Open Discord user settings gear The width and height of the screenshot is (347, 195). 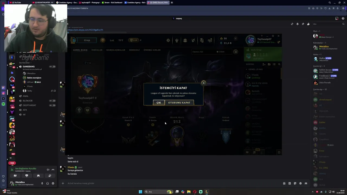pyautogui.click(x=53, y=183)
